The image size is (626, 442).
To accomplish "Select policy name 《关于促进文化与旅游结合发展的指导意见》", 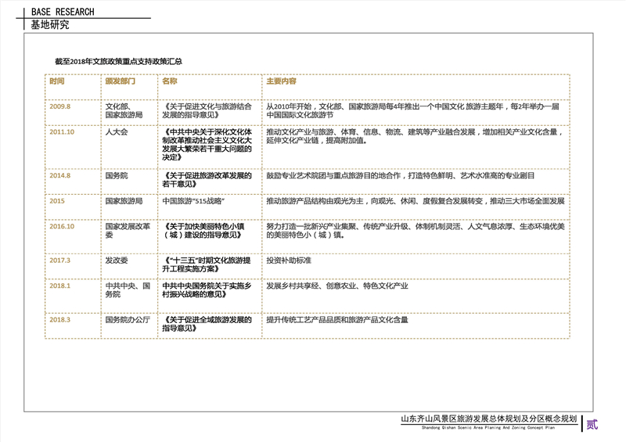I will tap(207, 110).
